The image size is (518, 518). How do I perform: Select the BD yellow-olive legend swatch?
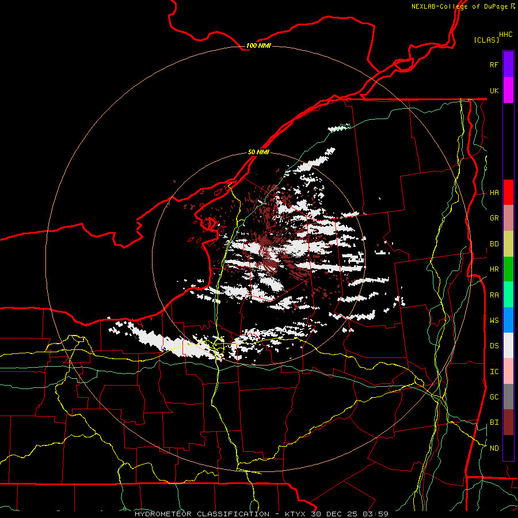pyautogui.click(x=508, y=244)
